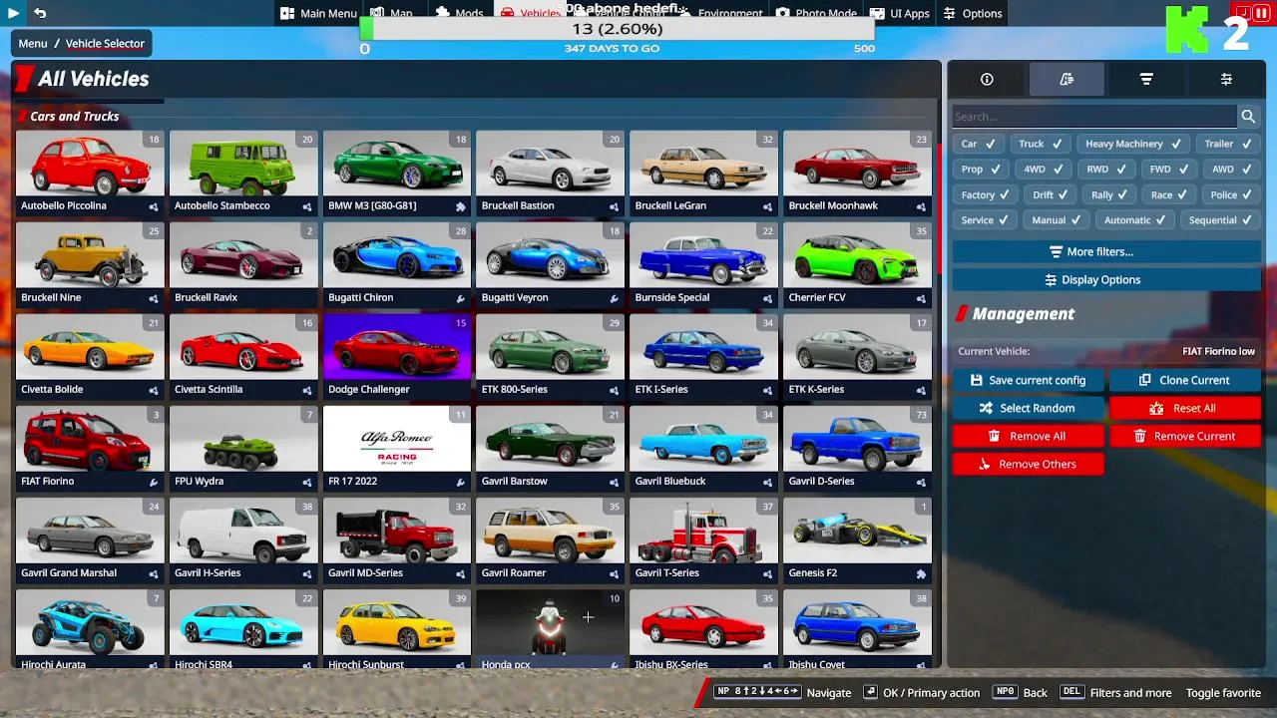Open the sliders settings tab icon
Screen dimensions: 1277x718
(1226, 79)
